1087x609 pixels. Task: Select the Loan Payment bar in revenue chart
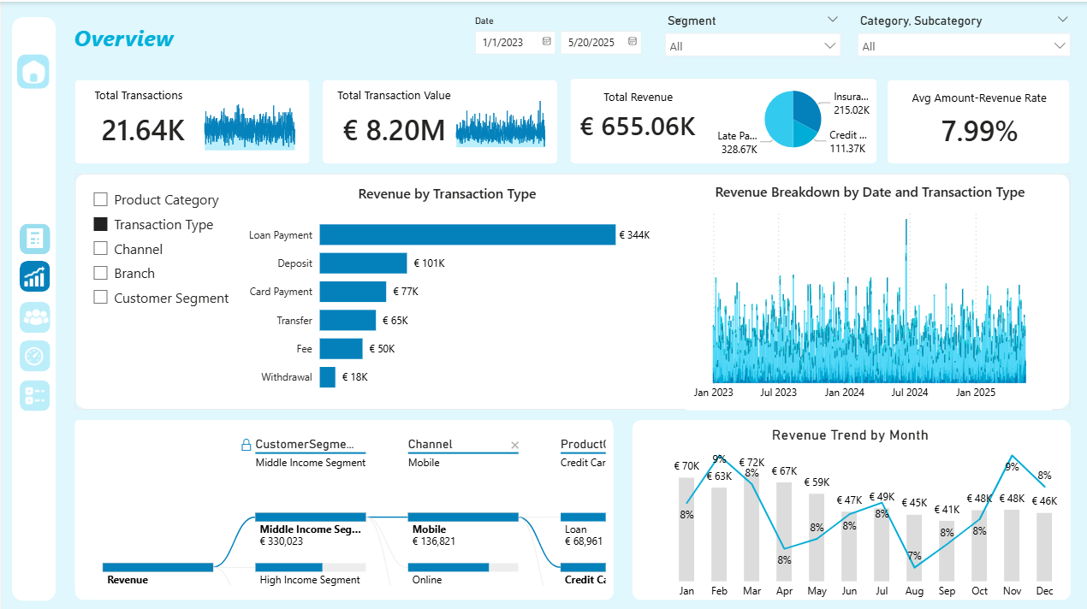pyautogui.click(x=466, y=234)
